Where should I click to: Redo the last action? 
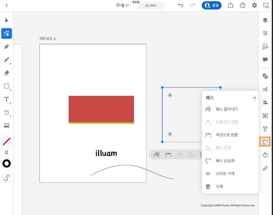click(x=192, y=5)
